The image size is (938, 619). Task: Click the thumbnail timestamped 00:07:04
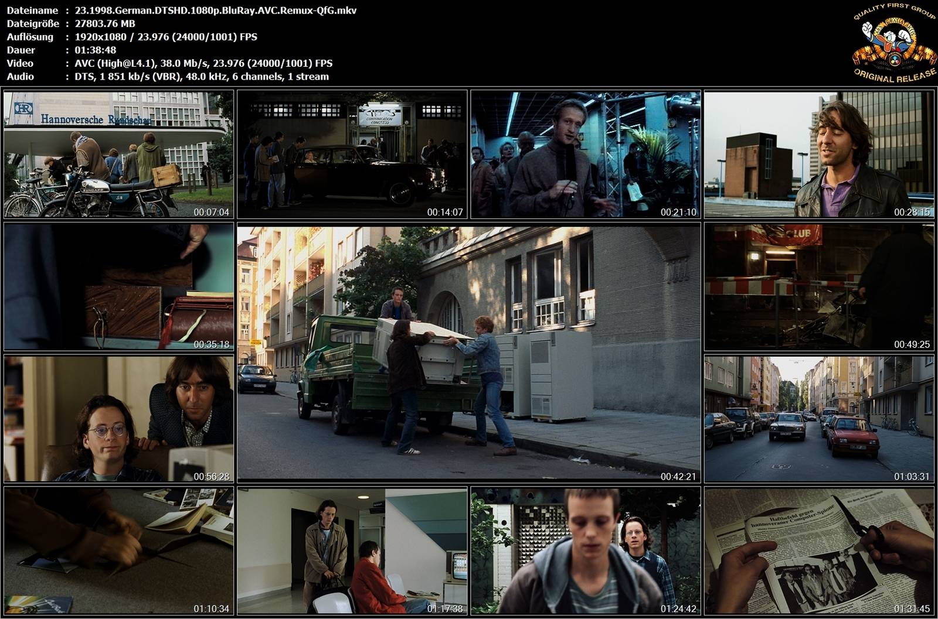point(118,155)
